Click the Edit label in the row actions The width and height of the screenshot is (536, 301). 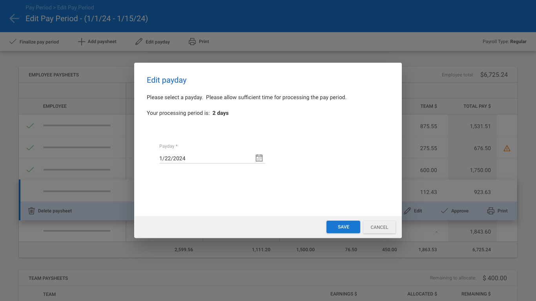coord(418,211)
